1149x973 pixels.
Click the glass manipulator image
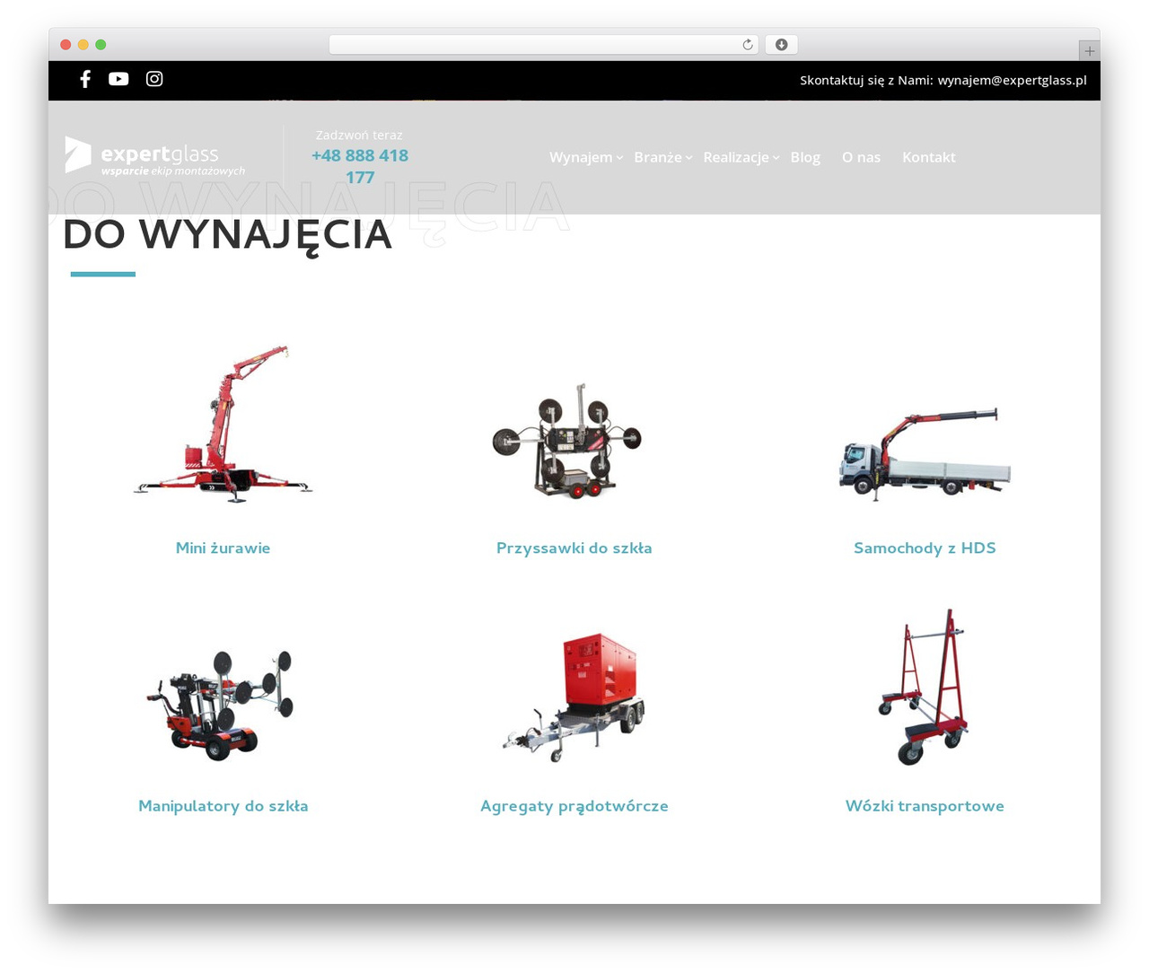click(220, 706)
